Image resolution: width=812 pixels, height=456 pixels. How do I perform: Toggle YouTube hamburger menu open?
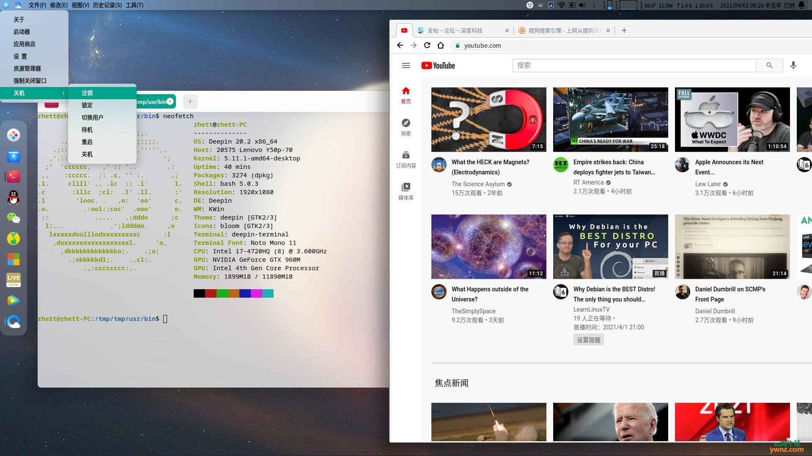[x=406, y=65]
